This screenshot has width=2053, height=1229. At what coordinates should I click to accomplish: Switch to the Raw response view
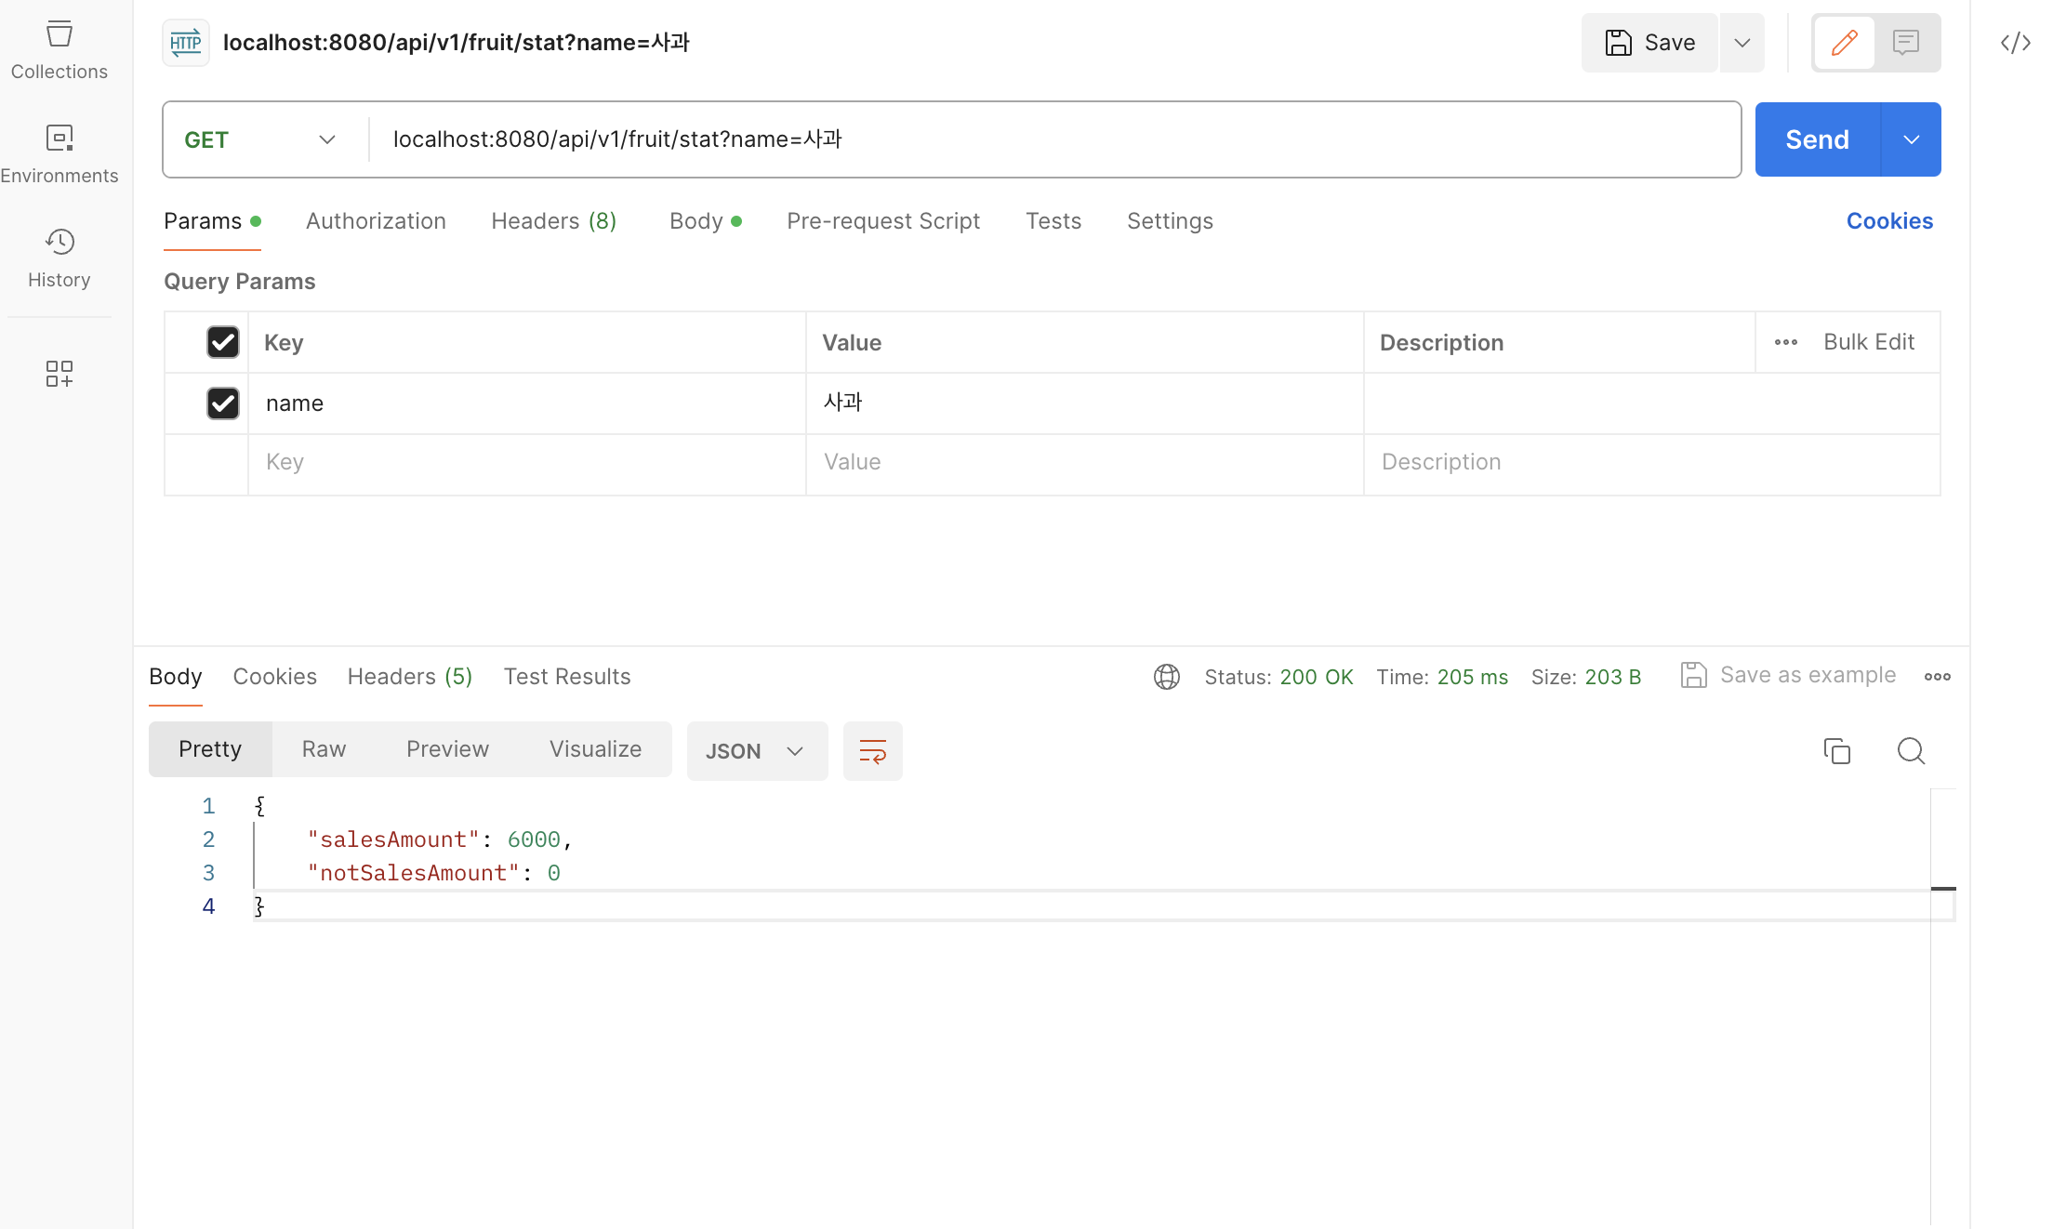(324, 749)
